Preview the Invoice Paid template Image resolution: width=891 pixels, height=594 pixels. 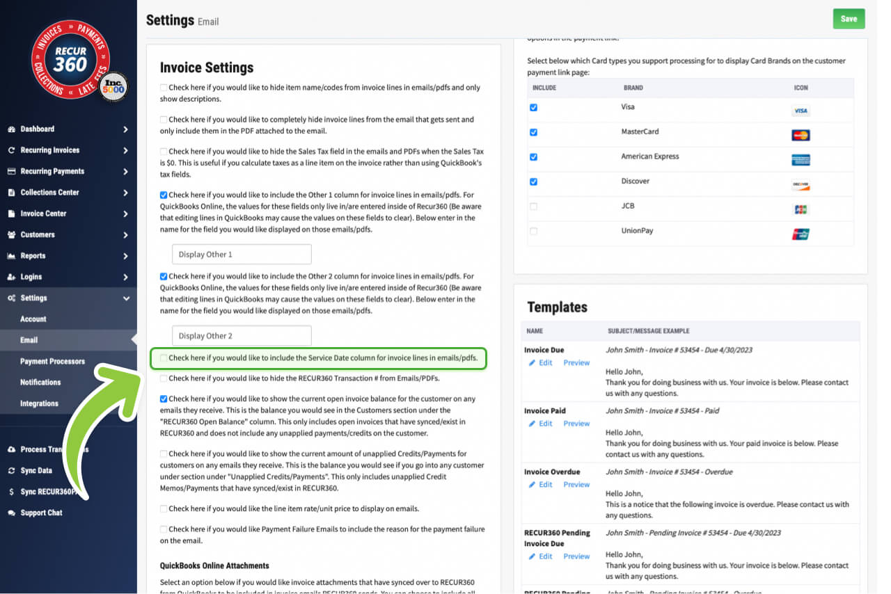click(x=576, y=424)
